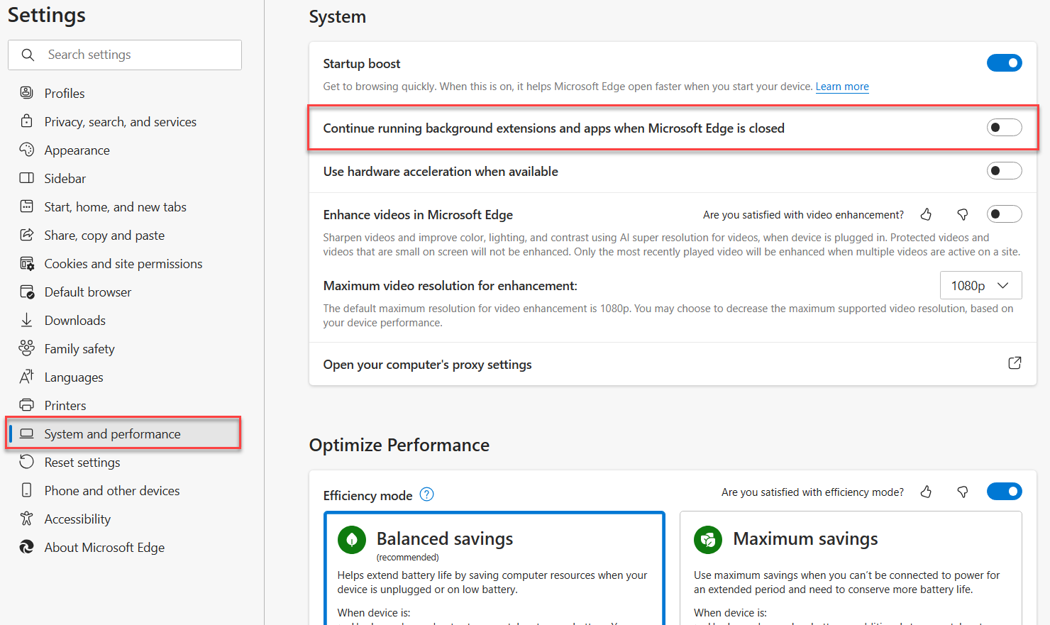Click the Cookies and site permissions icon

26,263
